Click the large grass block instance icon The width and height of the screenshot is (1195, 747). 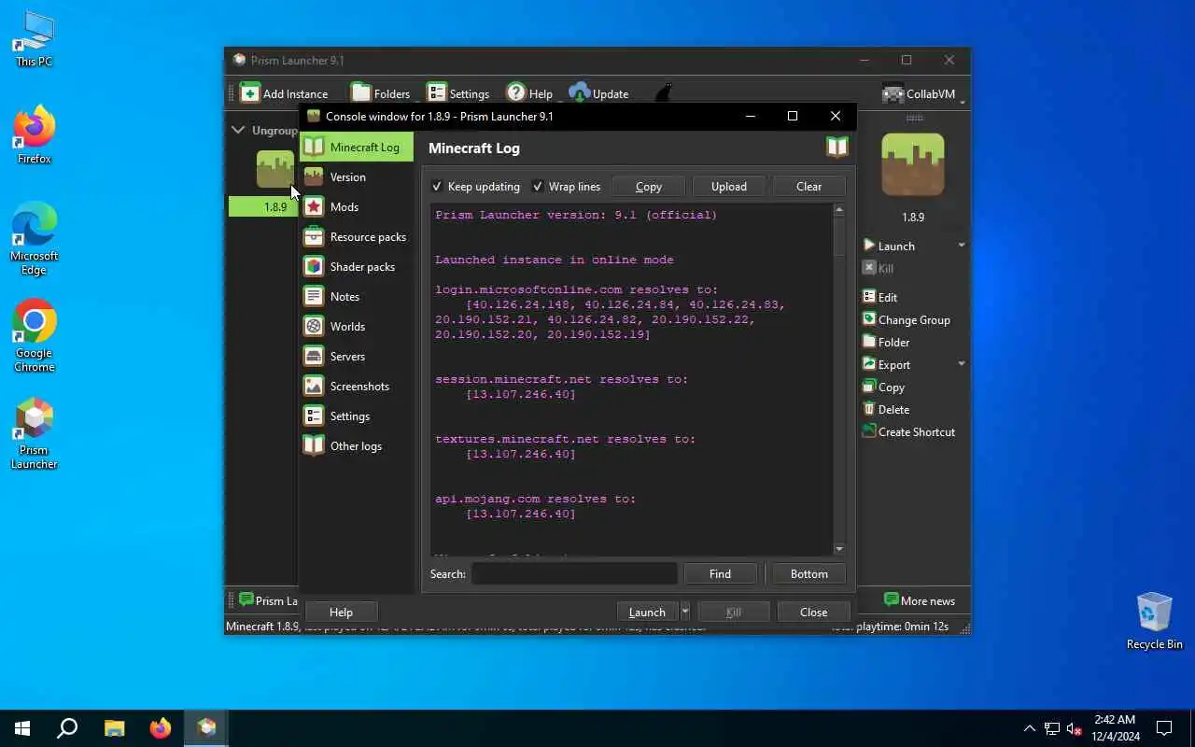(x=913, y=165)
